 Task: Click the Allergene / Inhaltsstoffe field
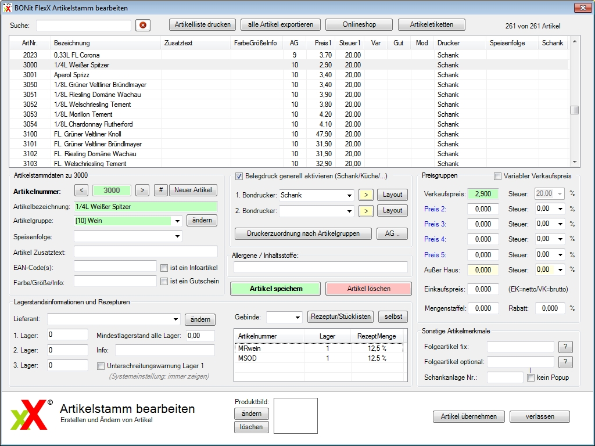click(321, 267)
